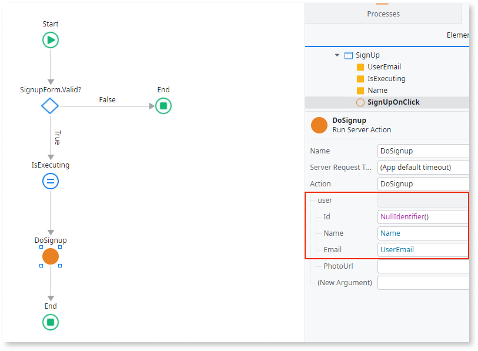Select the IsExecuting assignment node
Viewport: 478px width, 351px height.
tap(50, 181)
